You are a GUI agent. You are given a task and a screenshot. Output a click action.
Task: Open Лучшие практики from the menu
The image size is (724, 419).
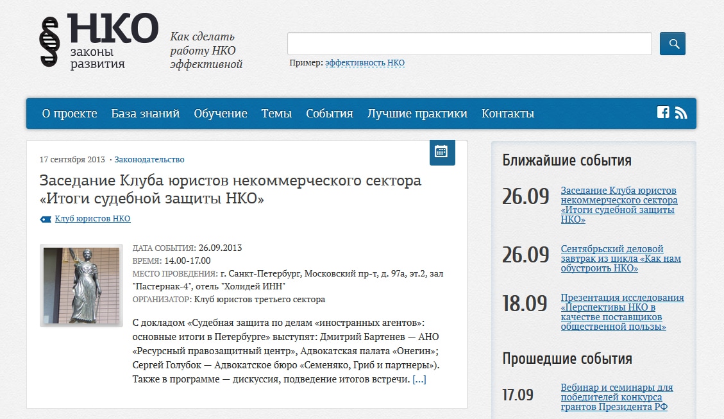[417, 114]
